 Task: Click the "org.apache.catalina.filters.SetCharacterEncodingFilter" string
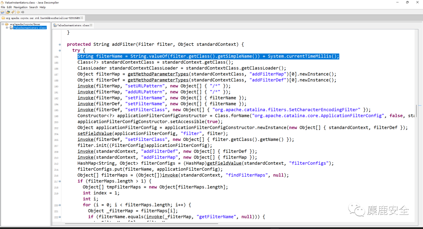click(x=286, y=110)
